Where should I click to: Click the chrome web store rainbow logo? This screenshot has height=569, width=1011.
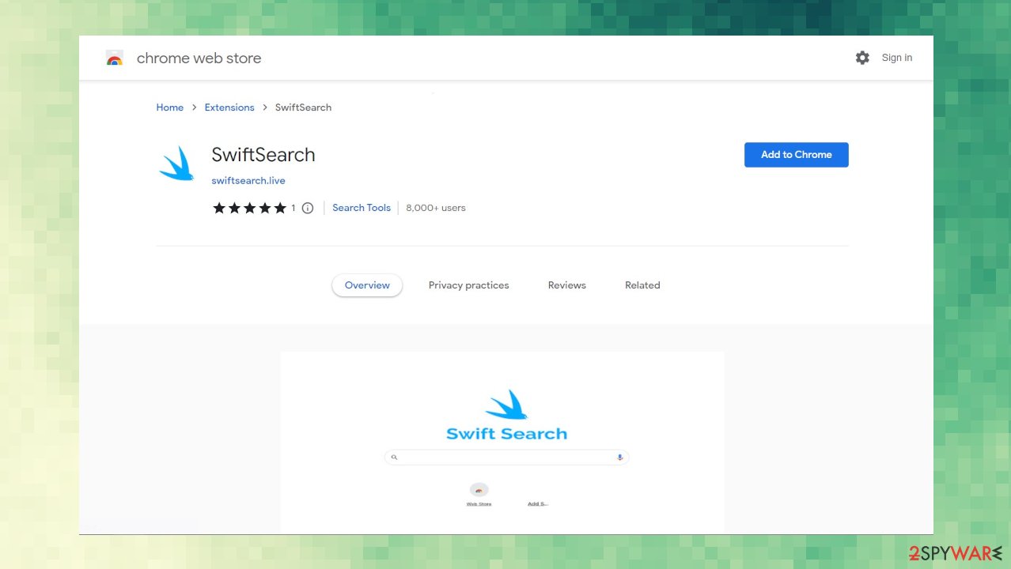click(115, 57)
